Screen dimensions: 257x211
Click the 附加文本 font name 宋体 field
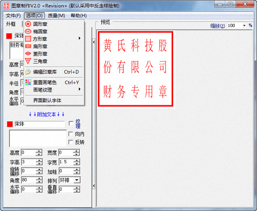39,124
